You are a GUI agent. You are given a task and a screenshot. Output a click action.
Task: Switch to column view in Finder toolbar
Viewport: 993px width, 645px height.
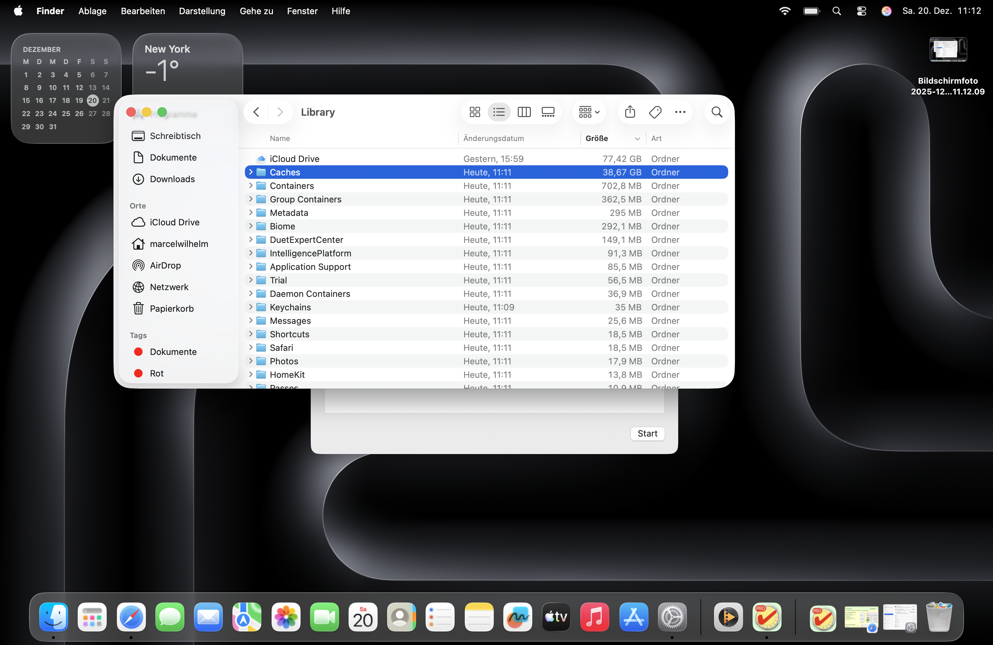click(524, 112)
